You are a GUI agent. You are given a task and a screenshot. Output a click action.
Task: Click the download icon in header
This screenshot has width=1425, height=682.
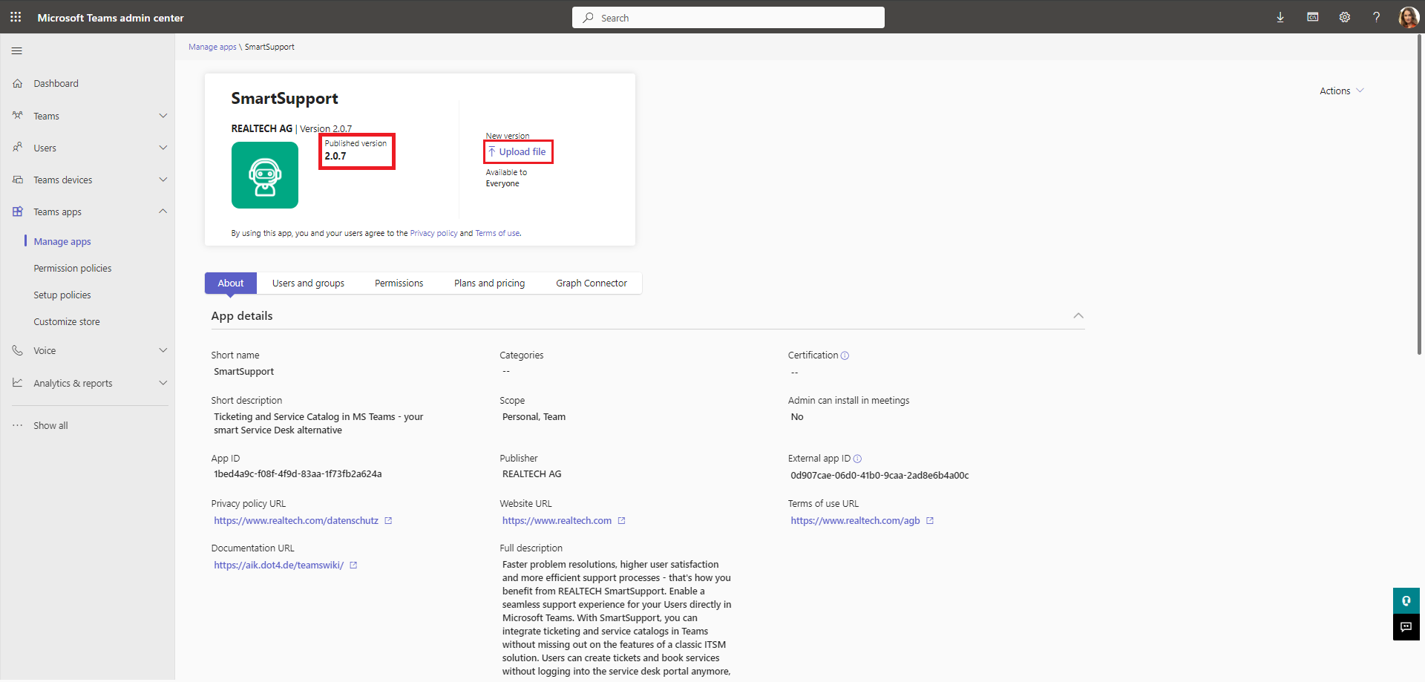coord(1280,17)
